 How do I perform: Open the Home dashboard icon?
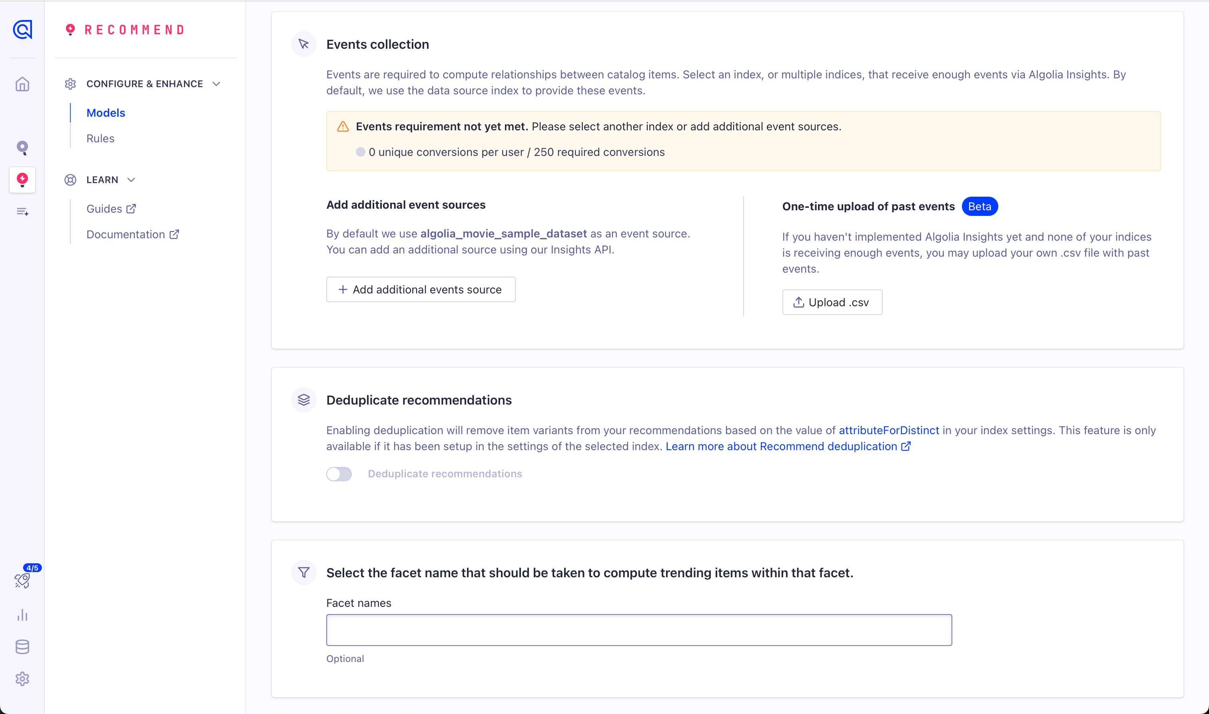[x=22, y=84]
